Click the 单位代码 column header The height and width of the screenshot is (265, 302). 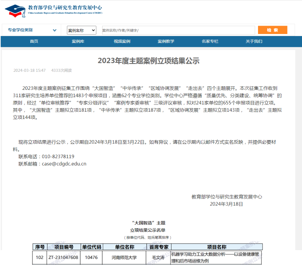tap(92, 247)
